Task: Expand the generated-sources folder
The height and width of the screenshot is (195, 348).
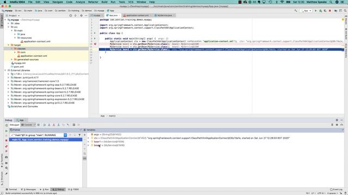Action: click(x=12, y=60)
